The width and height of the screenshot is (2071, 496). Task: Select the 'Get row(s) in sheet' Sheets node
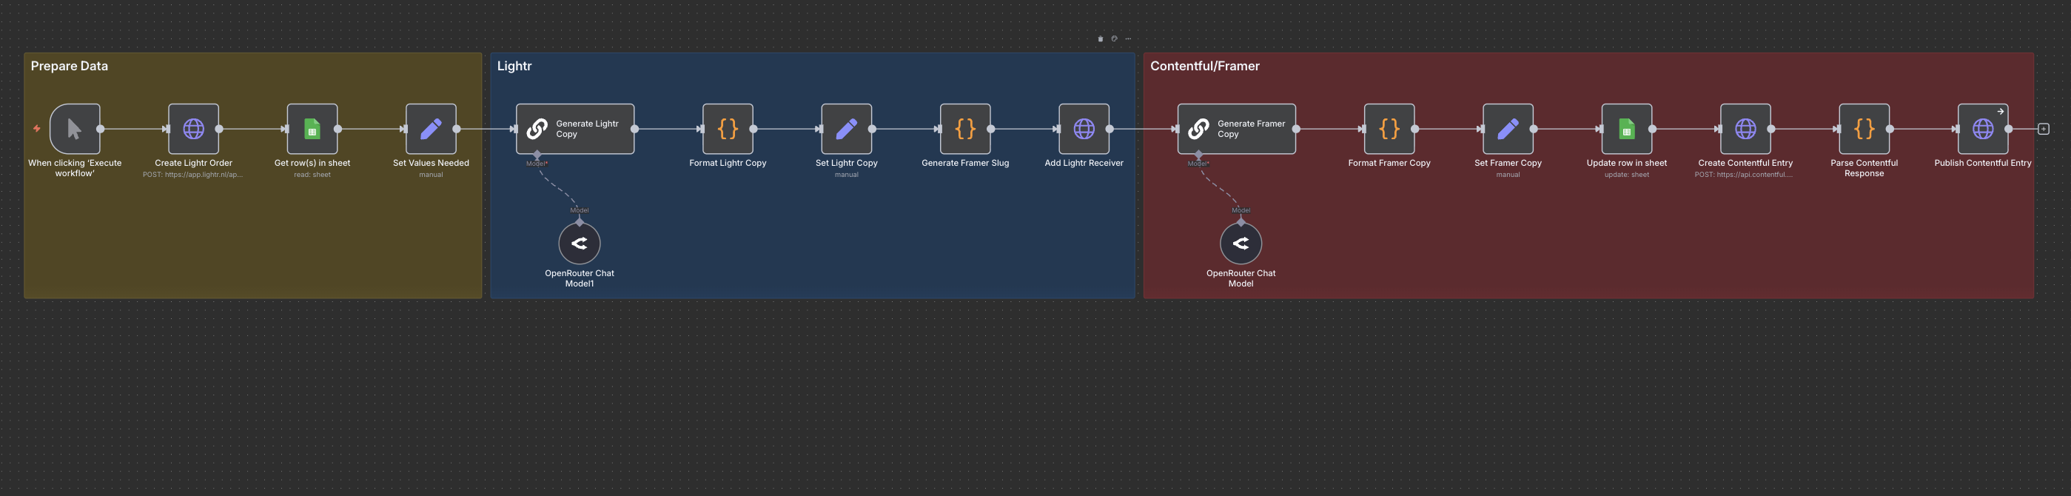(312, 129)
